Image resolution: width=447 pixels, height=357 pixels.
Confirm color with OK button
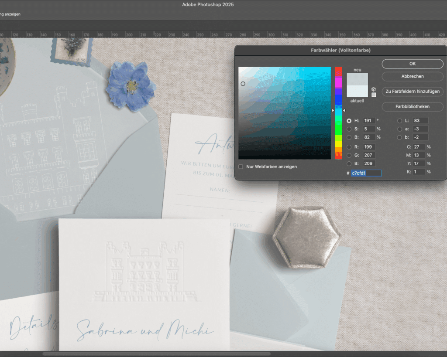[x=413, y=64]
